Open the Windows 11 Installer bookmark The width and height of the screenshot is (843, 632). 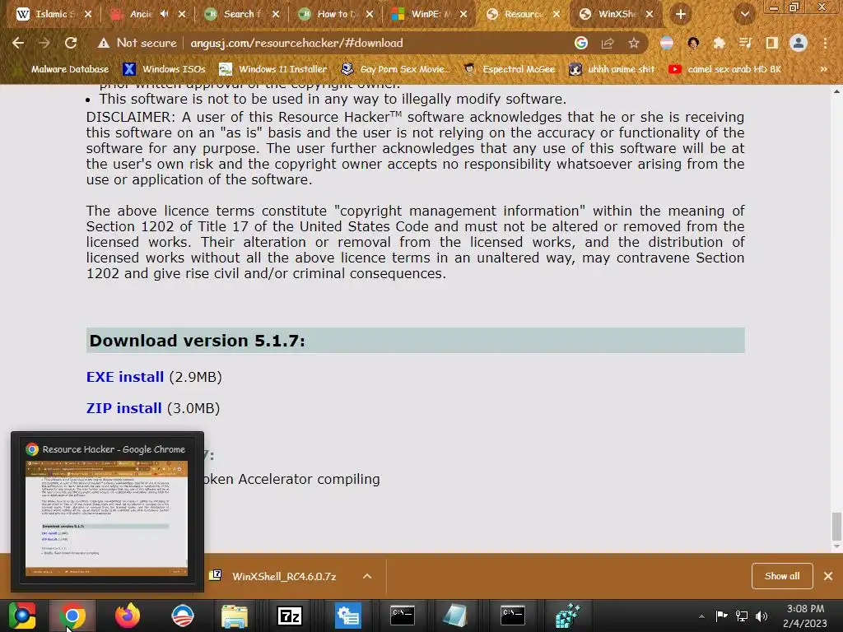273,69
